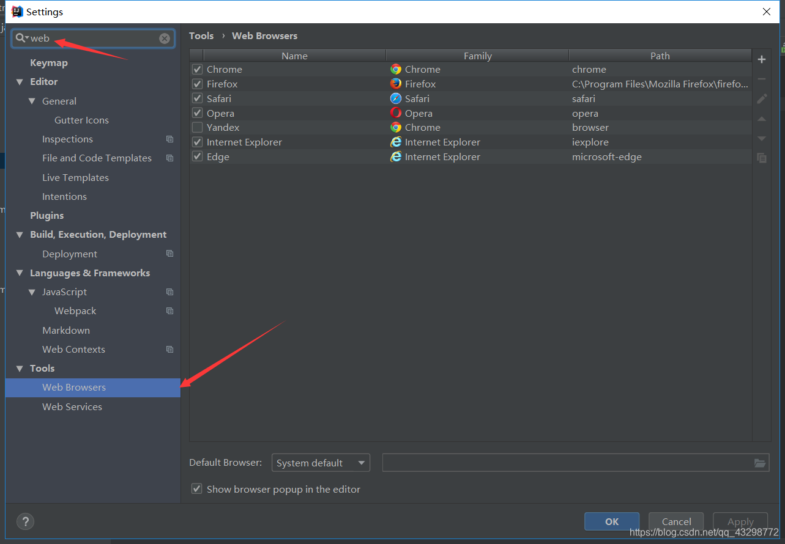Click the Opera family icon

396,113
